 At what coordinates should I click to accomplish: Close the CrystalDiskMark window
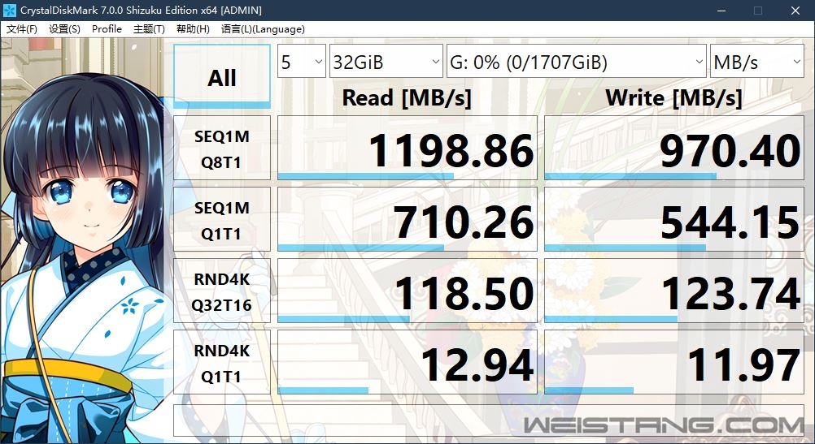tap(795, 10)
